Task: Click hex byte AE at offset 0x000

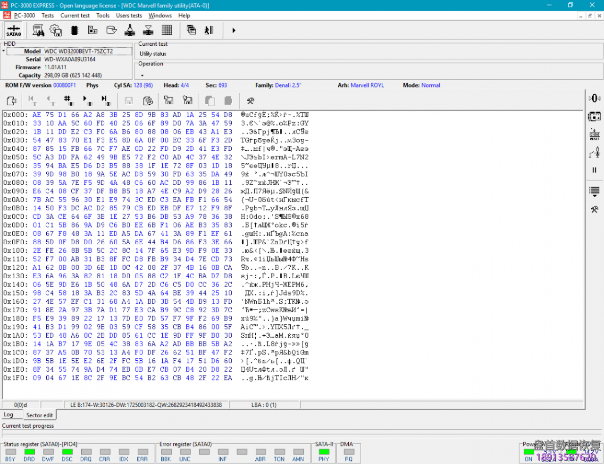Action: pyautogui.click(x=37, y=115)
